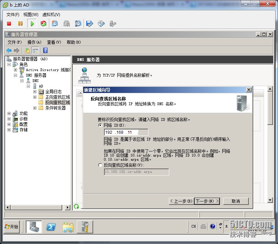Open Server Manager toolbar help icon
Image resolution: width=278 pixels, height=244 pixels.
[46, 50]
